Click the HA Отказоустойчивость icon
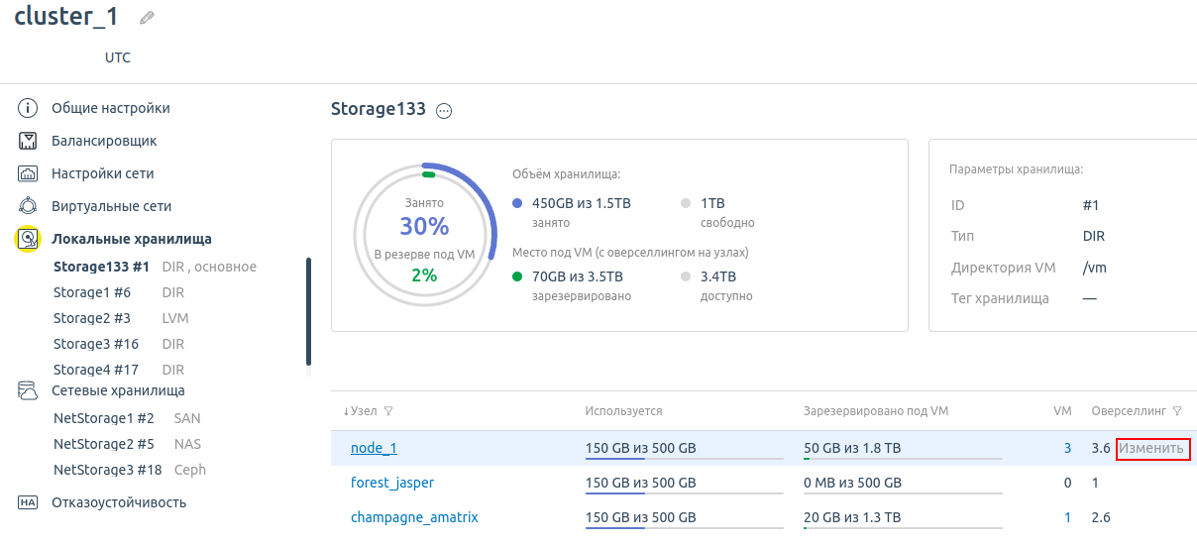Viewport: 1197px width, 547px height. click(29, 502)
